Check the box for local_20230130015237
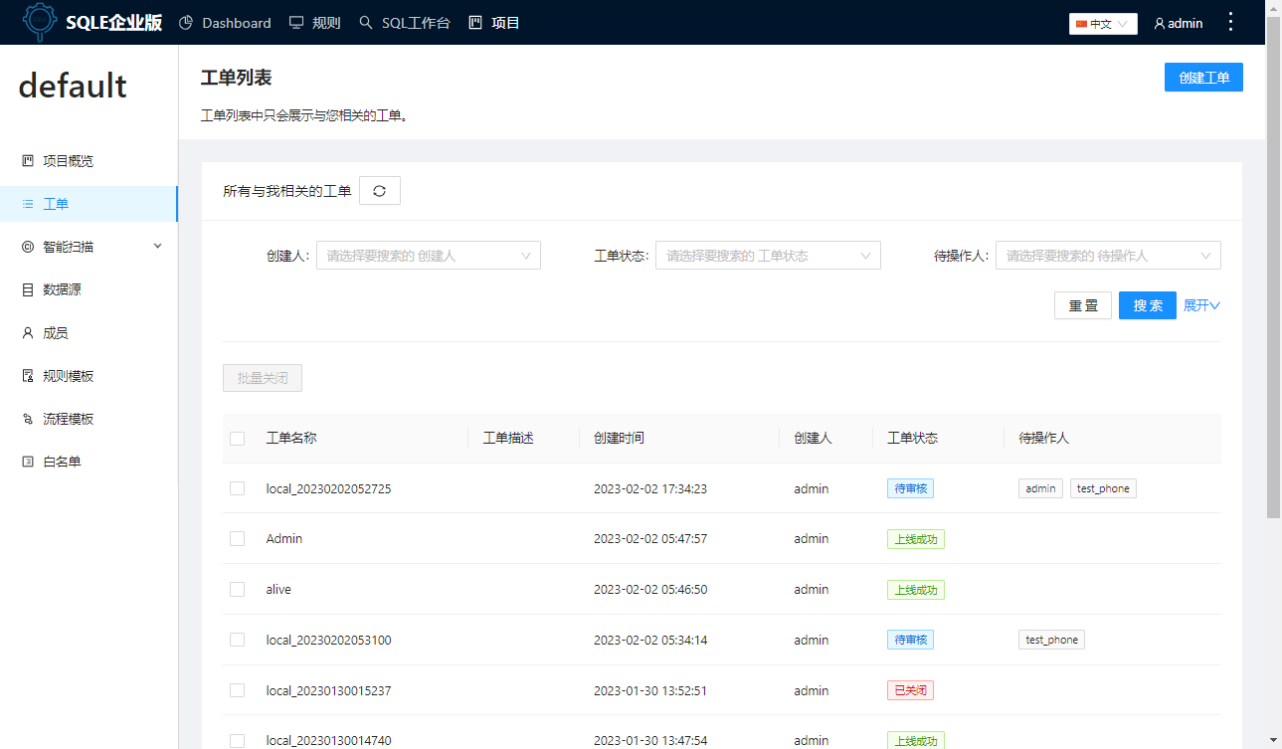Viewport: 1282px width, 749px height. pos(237,690)
